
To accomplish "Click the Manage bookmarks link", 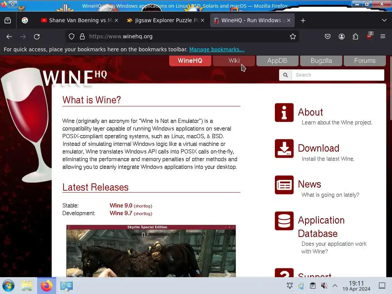I will 217,49.
